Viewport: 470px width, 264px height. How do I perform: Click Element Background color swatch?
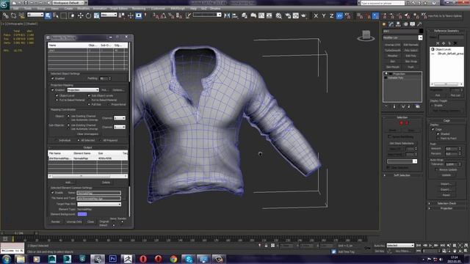[x=82, y=214]
